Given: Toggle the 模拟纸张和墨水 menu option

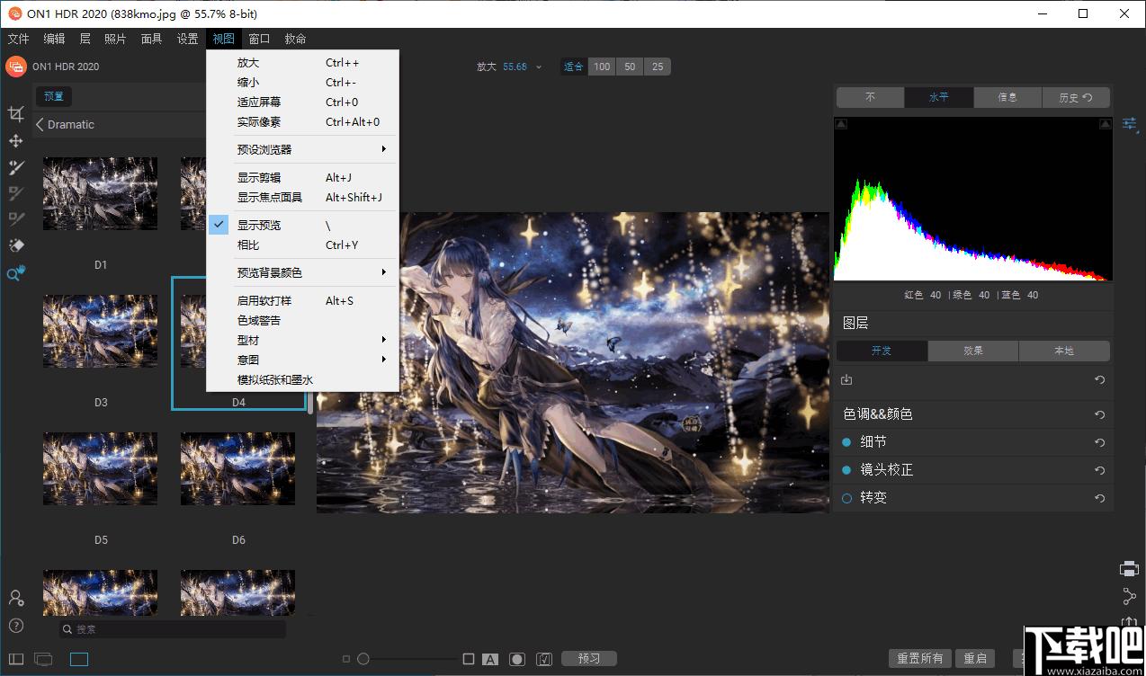Looking at the screenshot, I should 302,380.
